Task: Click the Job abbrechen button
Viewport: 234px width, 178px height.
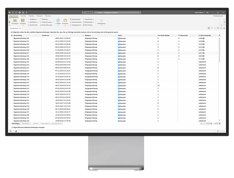Action: click(x=57, y=124)
